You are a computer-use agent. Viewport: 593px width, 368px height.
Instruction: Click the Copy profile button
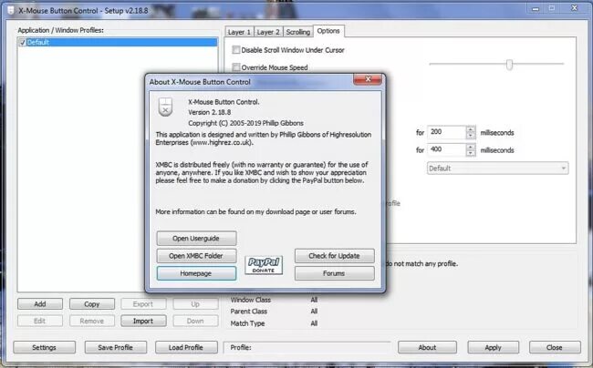tap(92, 304)
